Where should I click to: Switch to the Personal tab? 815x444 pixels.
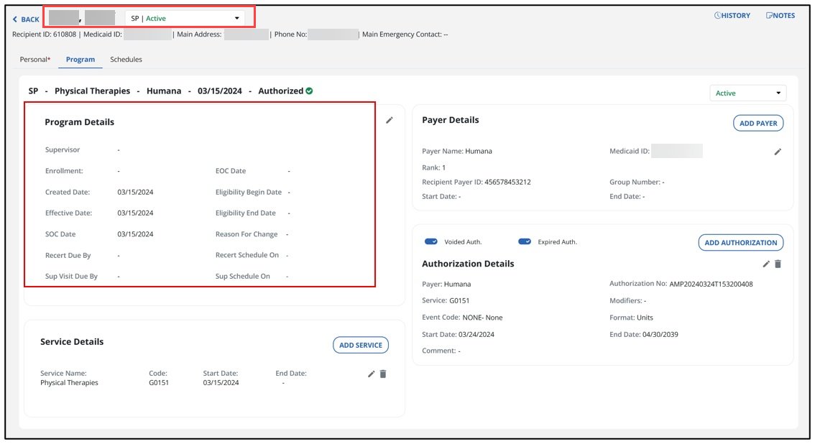(34, 60)
